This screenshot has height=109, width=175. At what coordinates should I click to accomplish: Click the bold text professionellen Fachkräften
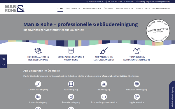[x=113, y=76]
